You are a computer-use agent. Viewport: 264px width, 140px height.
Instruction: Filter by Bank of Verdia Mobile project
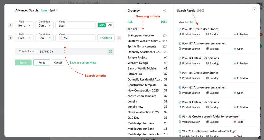(x=147, y=68)
